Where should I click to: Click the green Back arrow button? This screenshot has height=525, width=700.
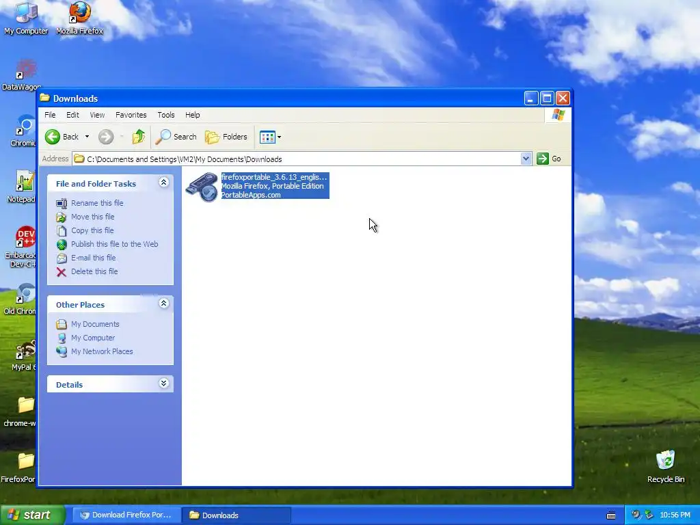click(53, 137)
